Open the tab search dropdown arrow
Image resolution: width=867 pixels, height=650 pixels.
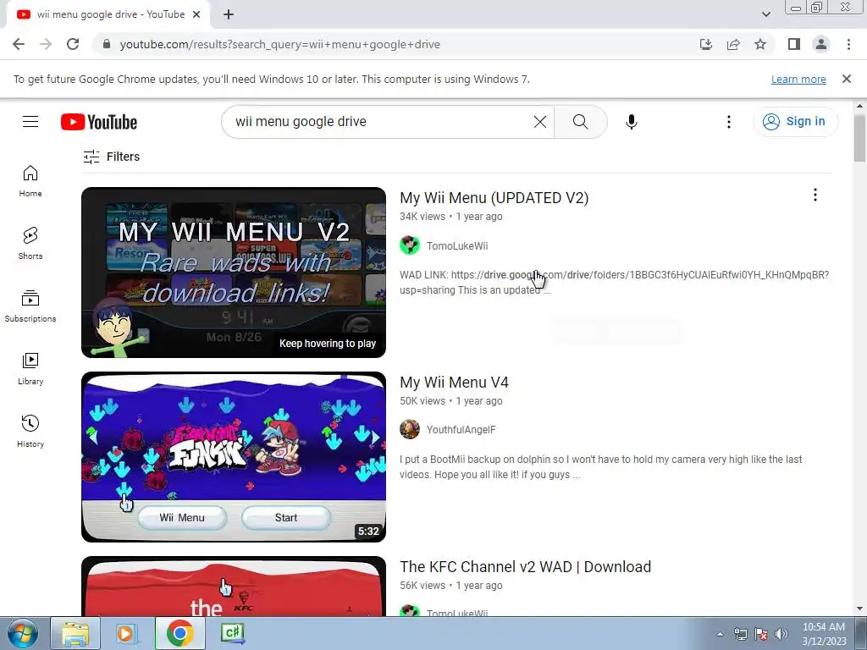[x=765, y=14]
